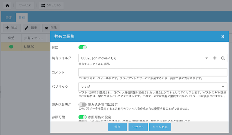The image size is (232, 135).
Task: Click the 共有フォル... column header
Action: [34, 38]
